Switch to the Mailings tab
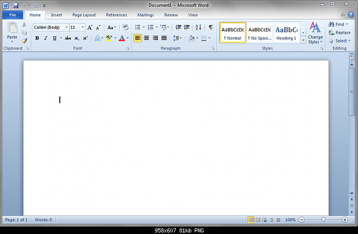358x234 pixels. pos(145,15)
